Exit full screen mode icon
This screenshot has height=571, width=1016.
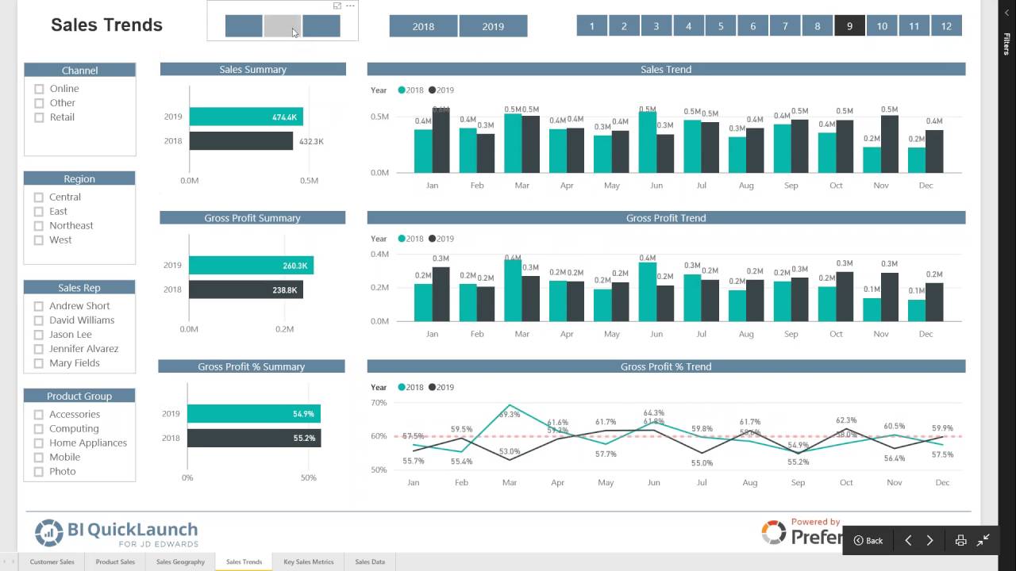983,540
